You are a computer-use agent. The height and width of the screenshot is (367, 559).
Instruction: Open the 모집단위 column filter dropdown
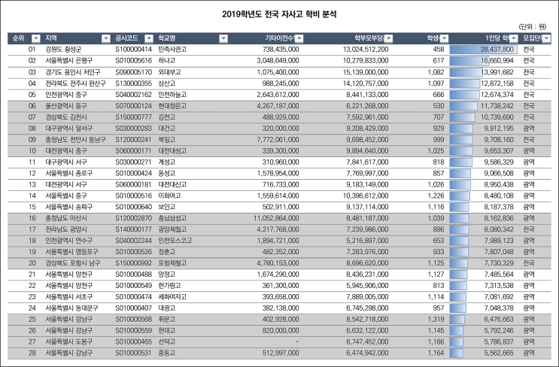pos(546,38)
